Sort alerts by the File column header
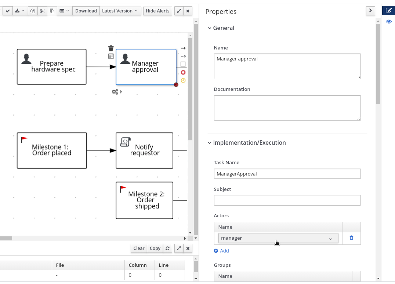The height and width of the screenshot is (284, 395). (60, 265)
